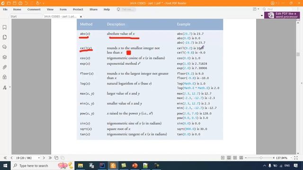
Task: Open the Share ribbon tab
Action: 94,9
